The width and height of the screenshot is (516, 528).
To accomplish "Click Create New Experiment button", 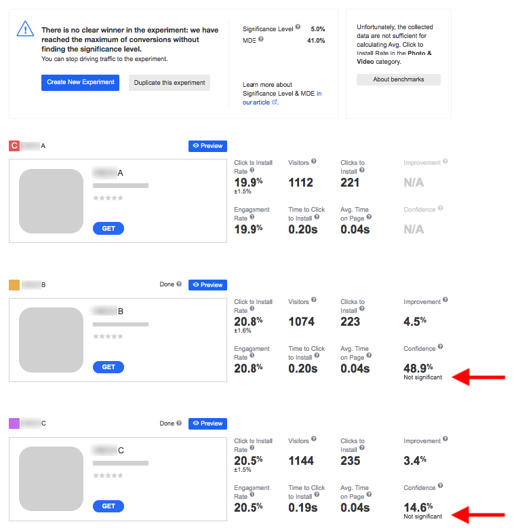I will click(80, 82).
